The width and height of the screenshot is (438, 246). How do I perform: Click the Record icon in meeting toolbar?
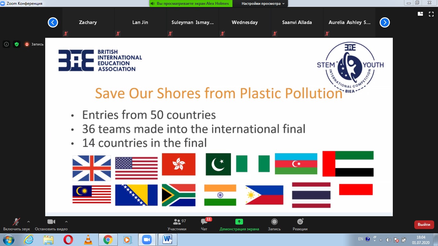(x=274, y=222)
